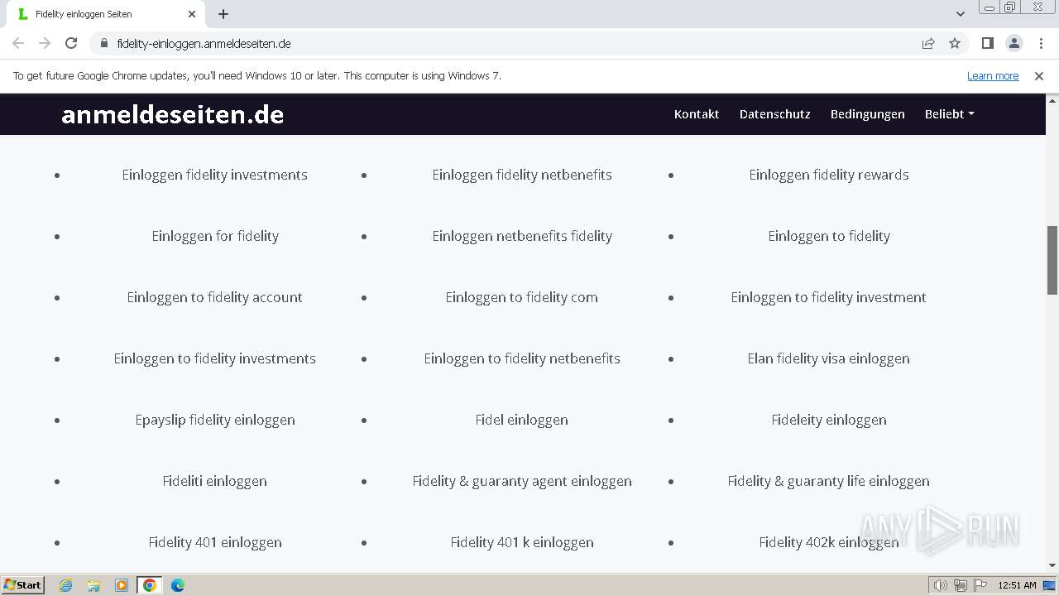Click the browser back arrow
1059x596 pixels.
point(18,43)
